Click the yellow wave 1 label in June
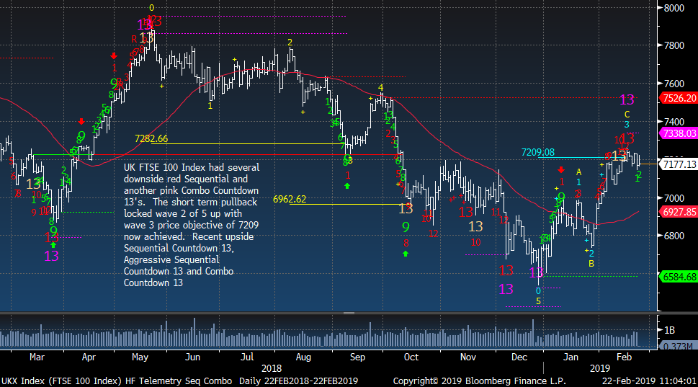The image size is (698, 387). point(210,106)
